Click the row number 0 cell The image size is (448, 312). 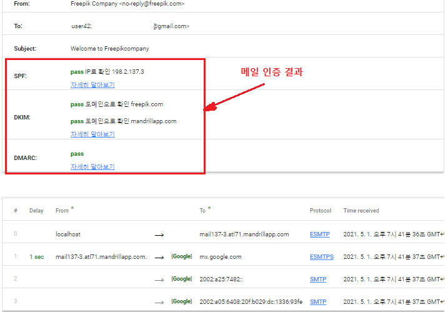tap(16, 234)
